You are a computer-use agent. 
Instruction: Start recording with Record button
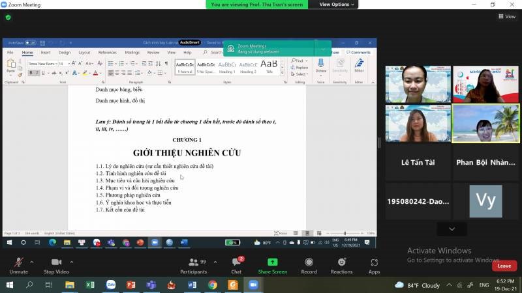tap(309, 264)
